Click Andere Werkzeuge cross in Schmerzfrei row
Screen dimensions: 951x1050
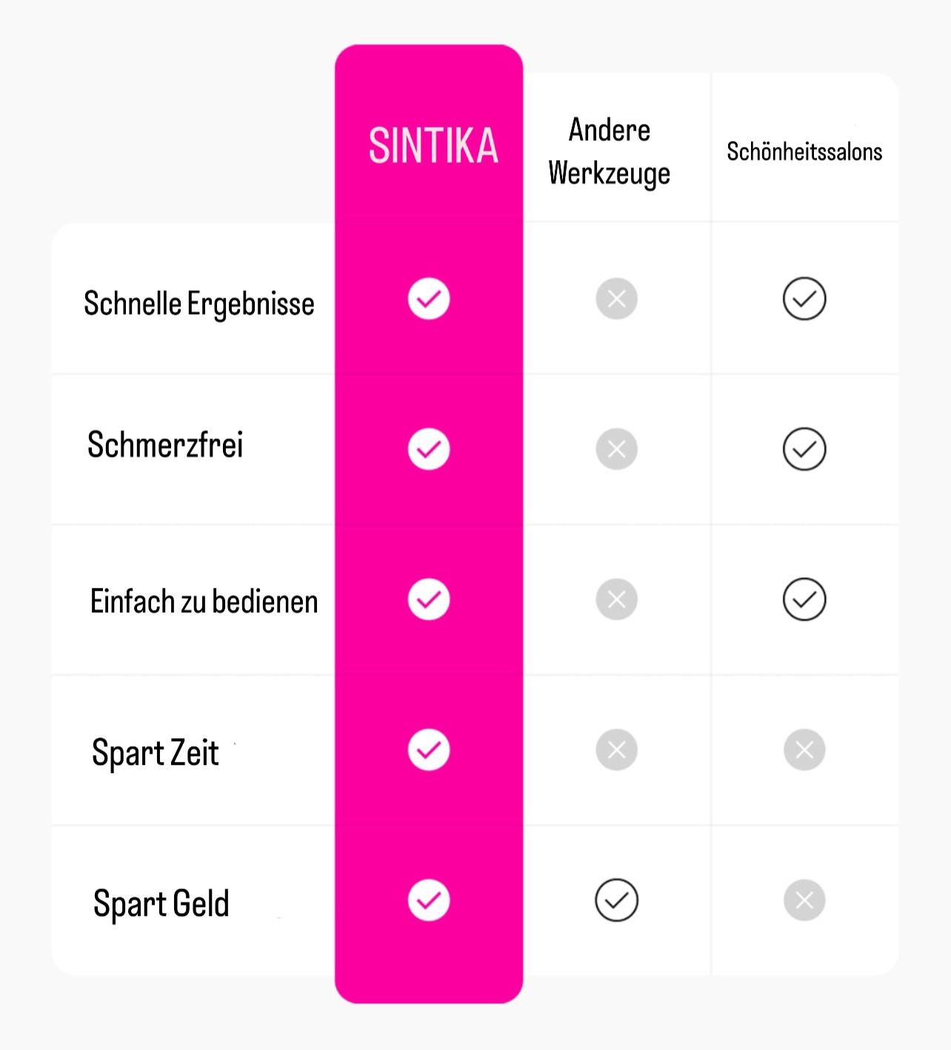pyautogui.click(x=616, y=449)
